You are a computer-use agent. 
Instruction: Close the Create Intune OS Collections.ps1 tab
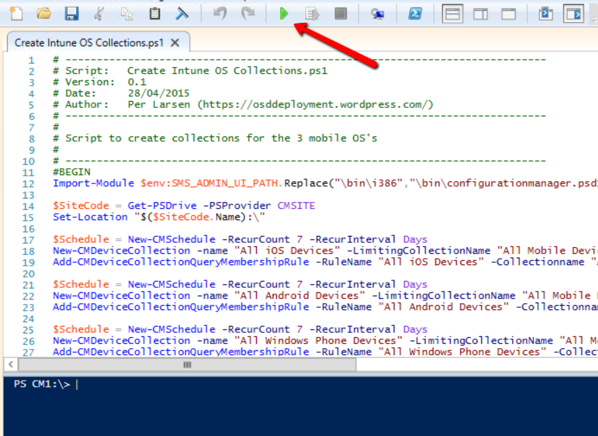(175, 42)
